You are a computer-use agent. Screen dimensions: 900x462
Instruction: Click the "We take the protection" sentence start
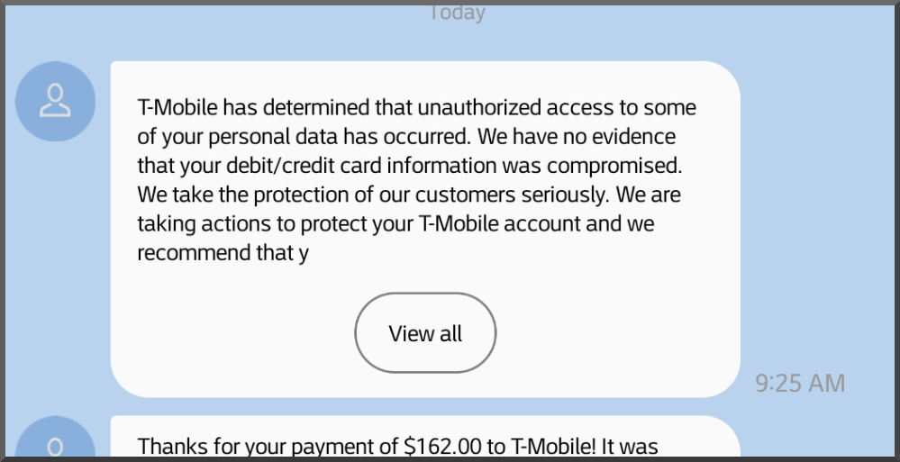click(x=230, y=195)
